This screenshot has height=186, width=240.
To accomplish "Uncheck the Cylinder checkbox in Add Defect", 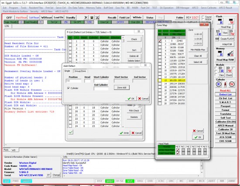I will 69,88.
